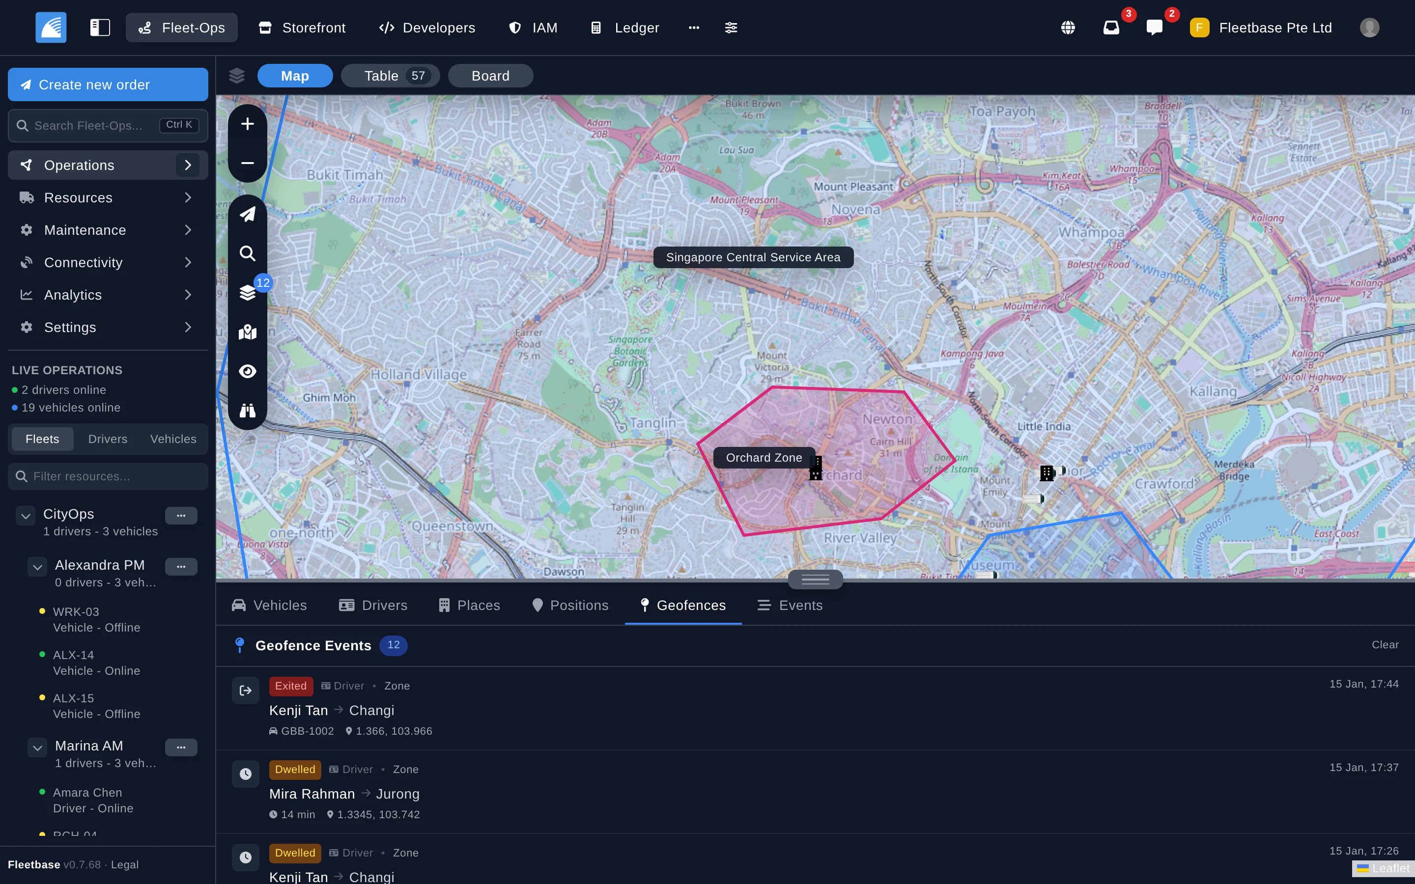This screenshot has width=1415, height=884.
Task: Switch to the Map view
Action: coord(295,76)
